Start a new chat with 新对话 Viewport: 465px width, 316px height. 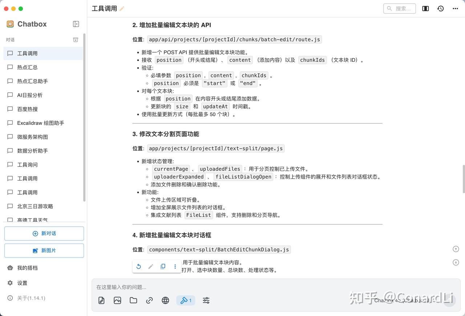coord(44,233)
